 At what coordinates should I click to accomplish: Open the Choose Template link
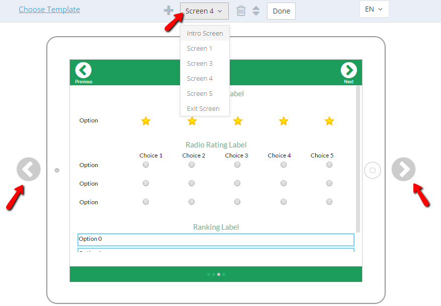tap(49, 9)
